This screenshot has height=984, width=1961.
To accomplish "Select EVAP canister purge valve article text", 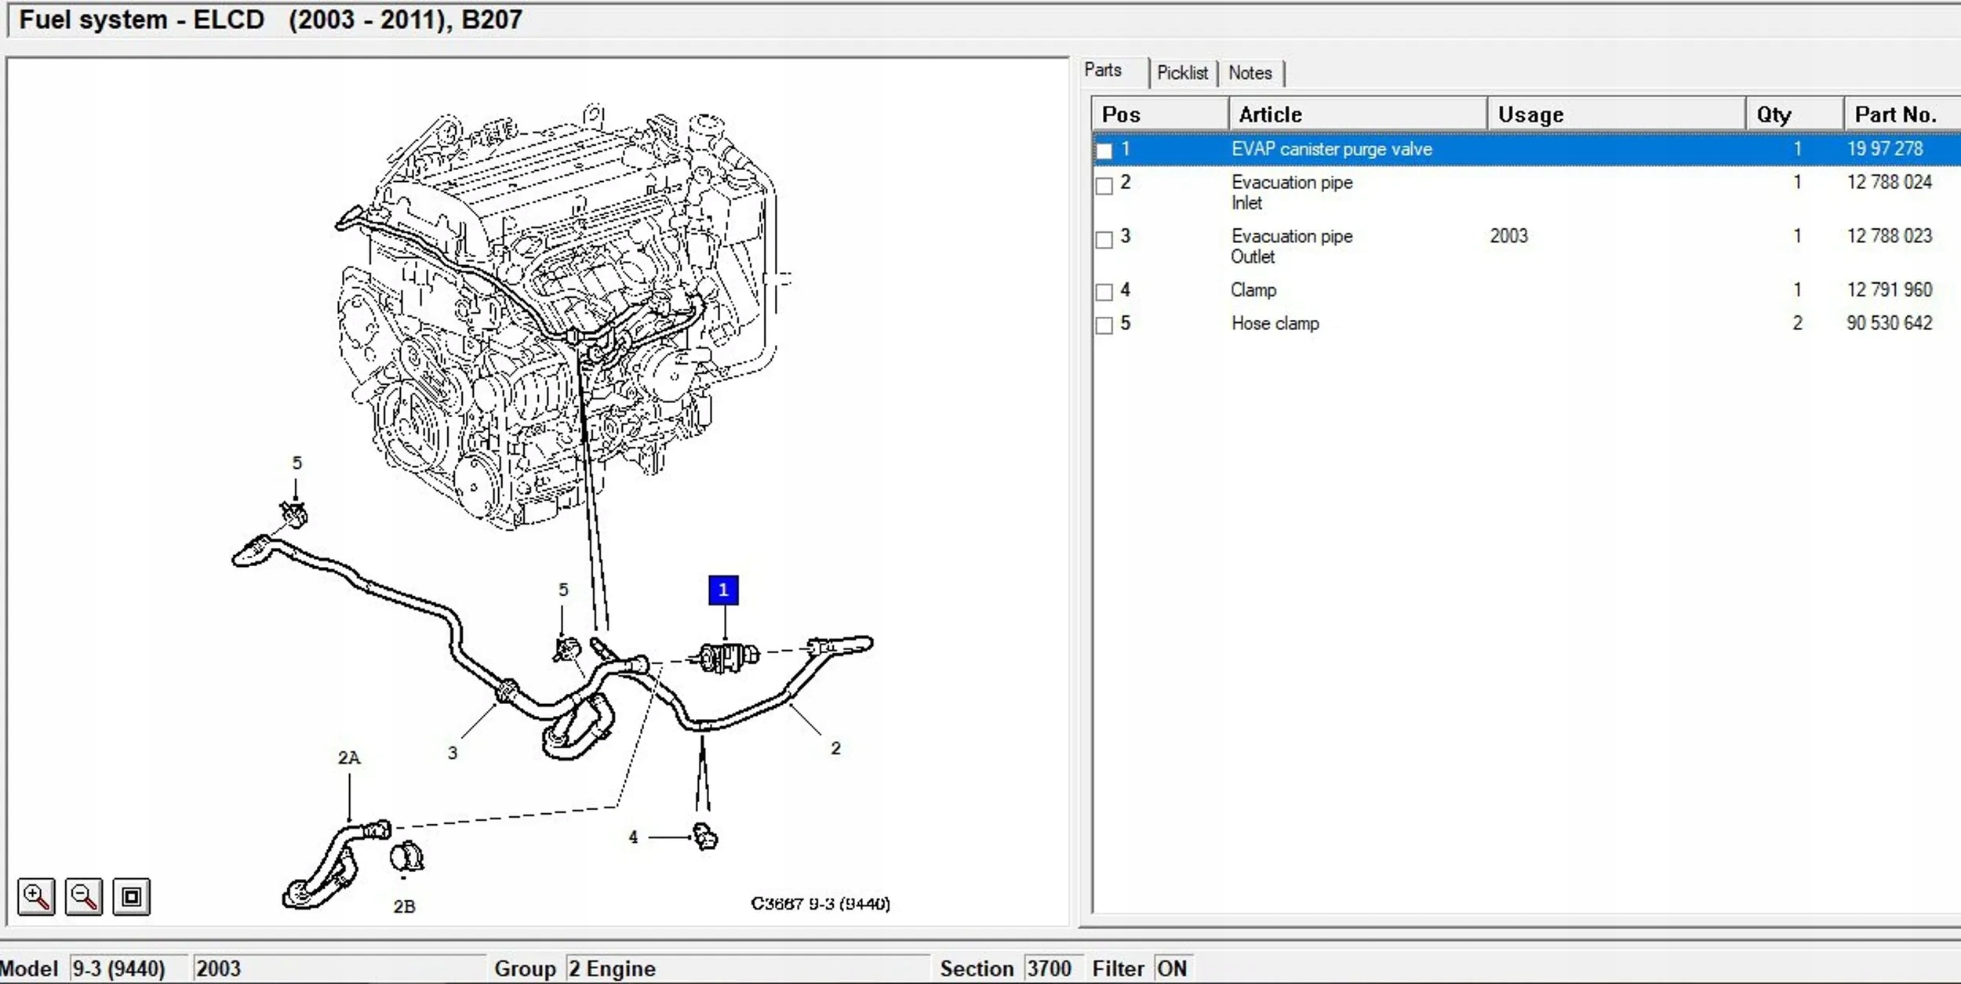I will pos(1331,149).
